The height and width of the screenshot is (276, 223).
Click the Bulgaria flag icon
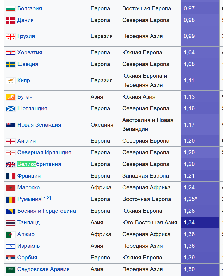tap(11, 8)
